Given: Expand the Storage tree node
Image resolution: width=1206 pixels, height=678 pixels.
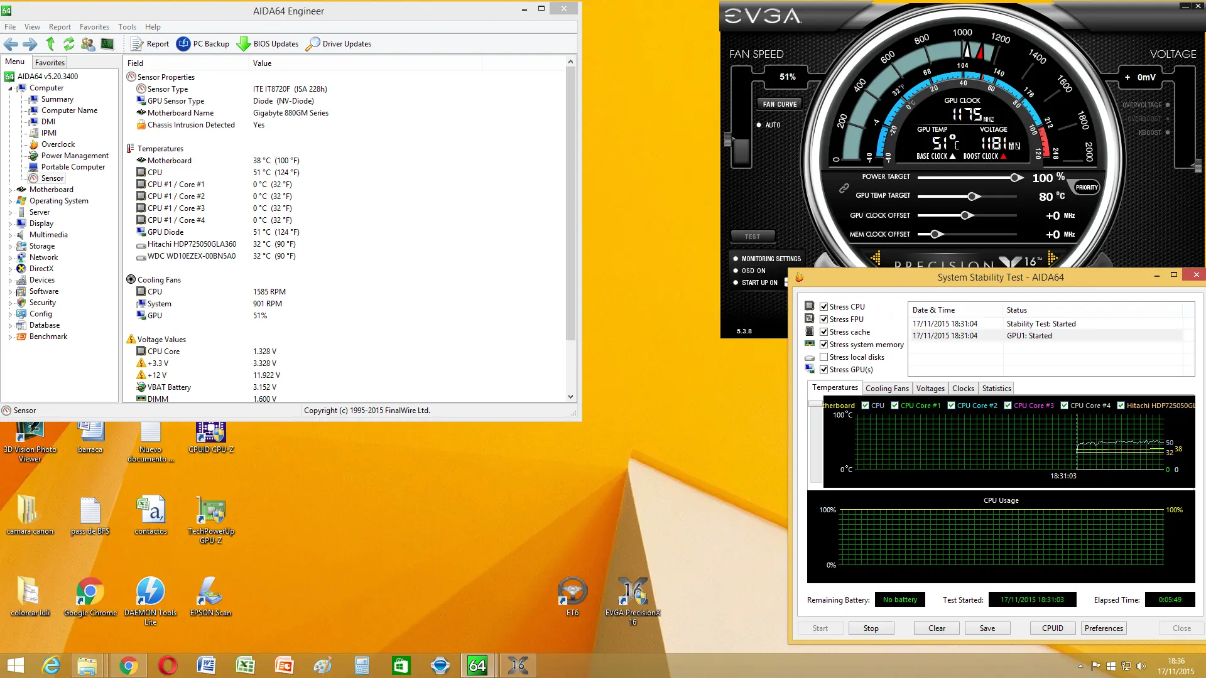Looking at the screenshot, I should 10,247.
